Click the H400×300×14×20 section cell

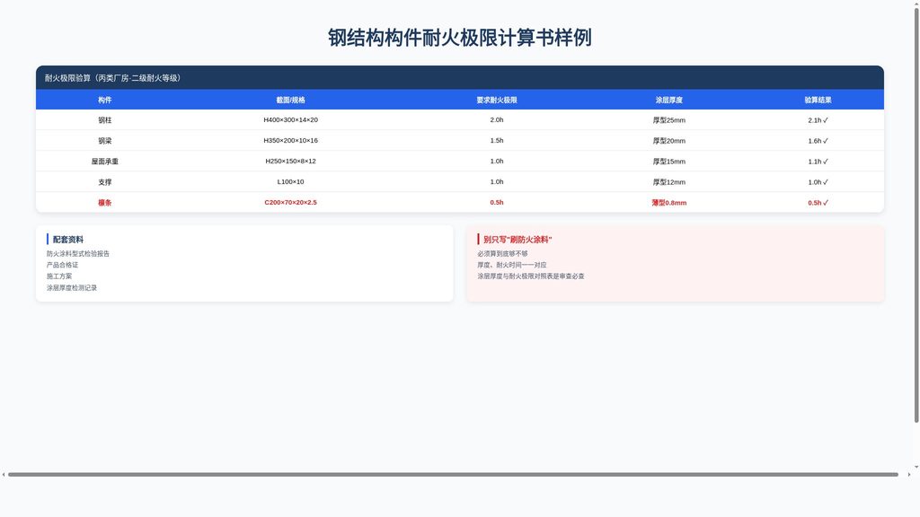point(290,119)
